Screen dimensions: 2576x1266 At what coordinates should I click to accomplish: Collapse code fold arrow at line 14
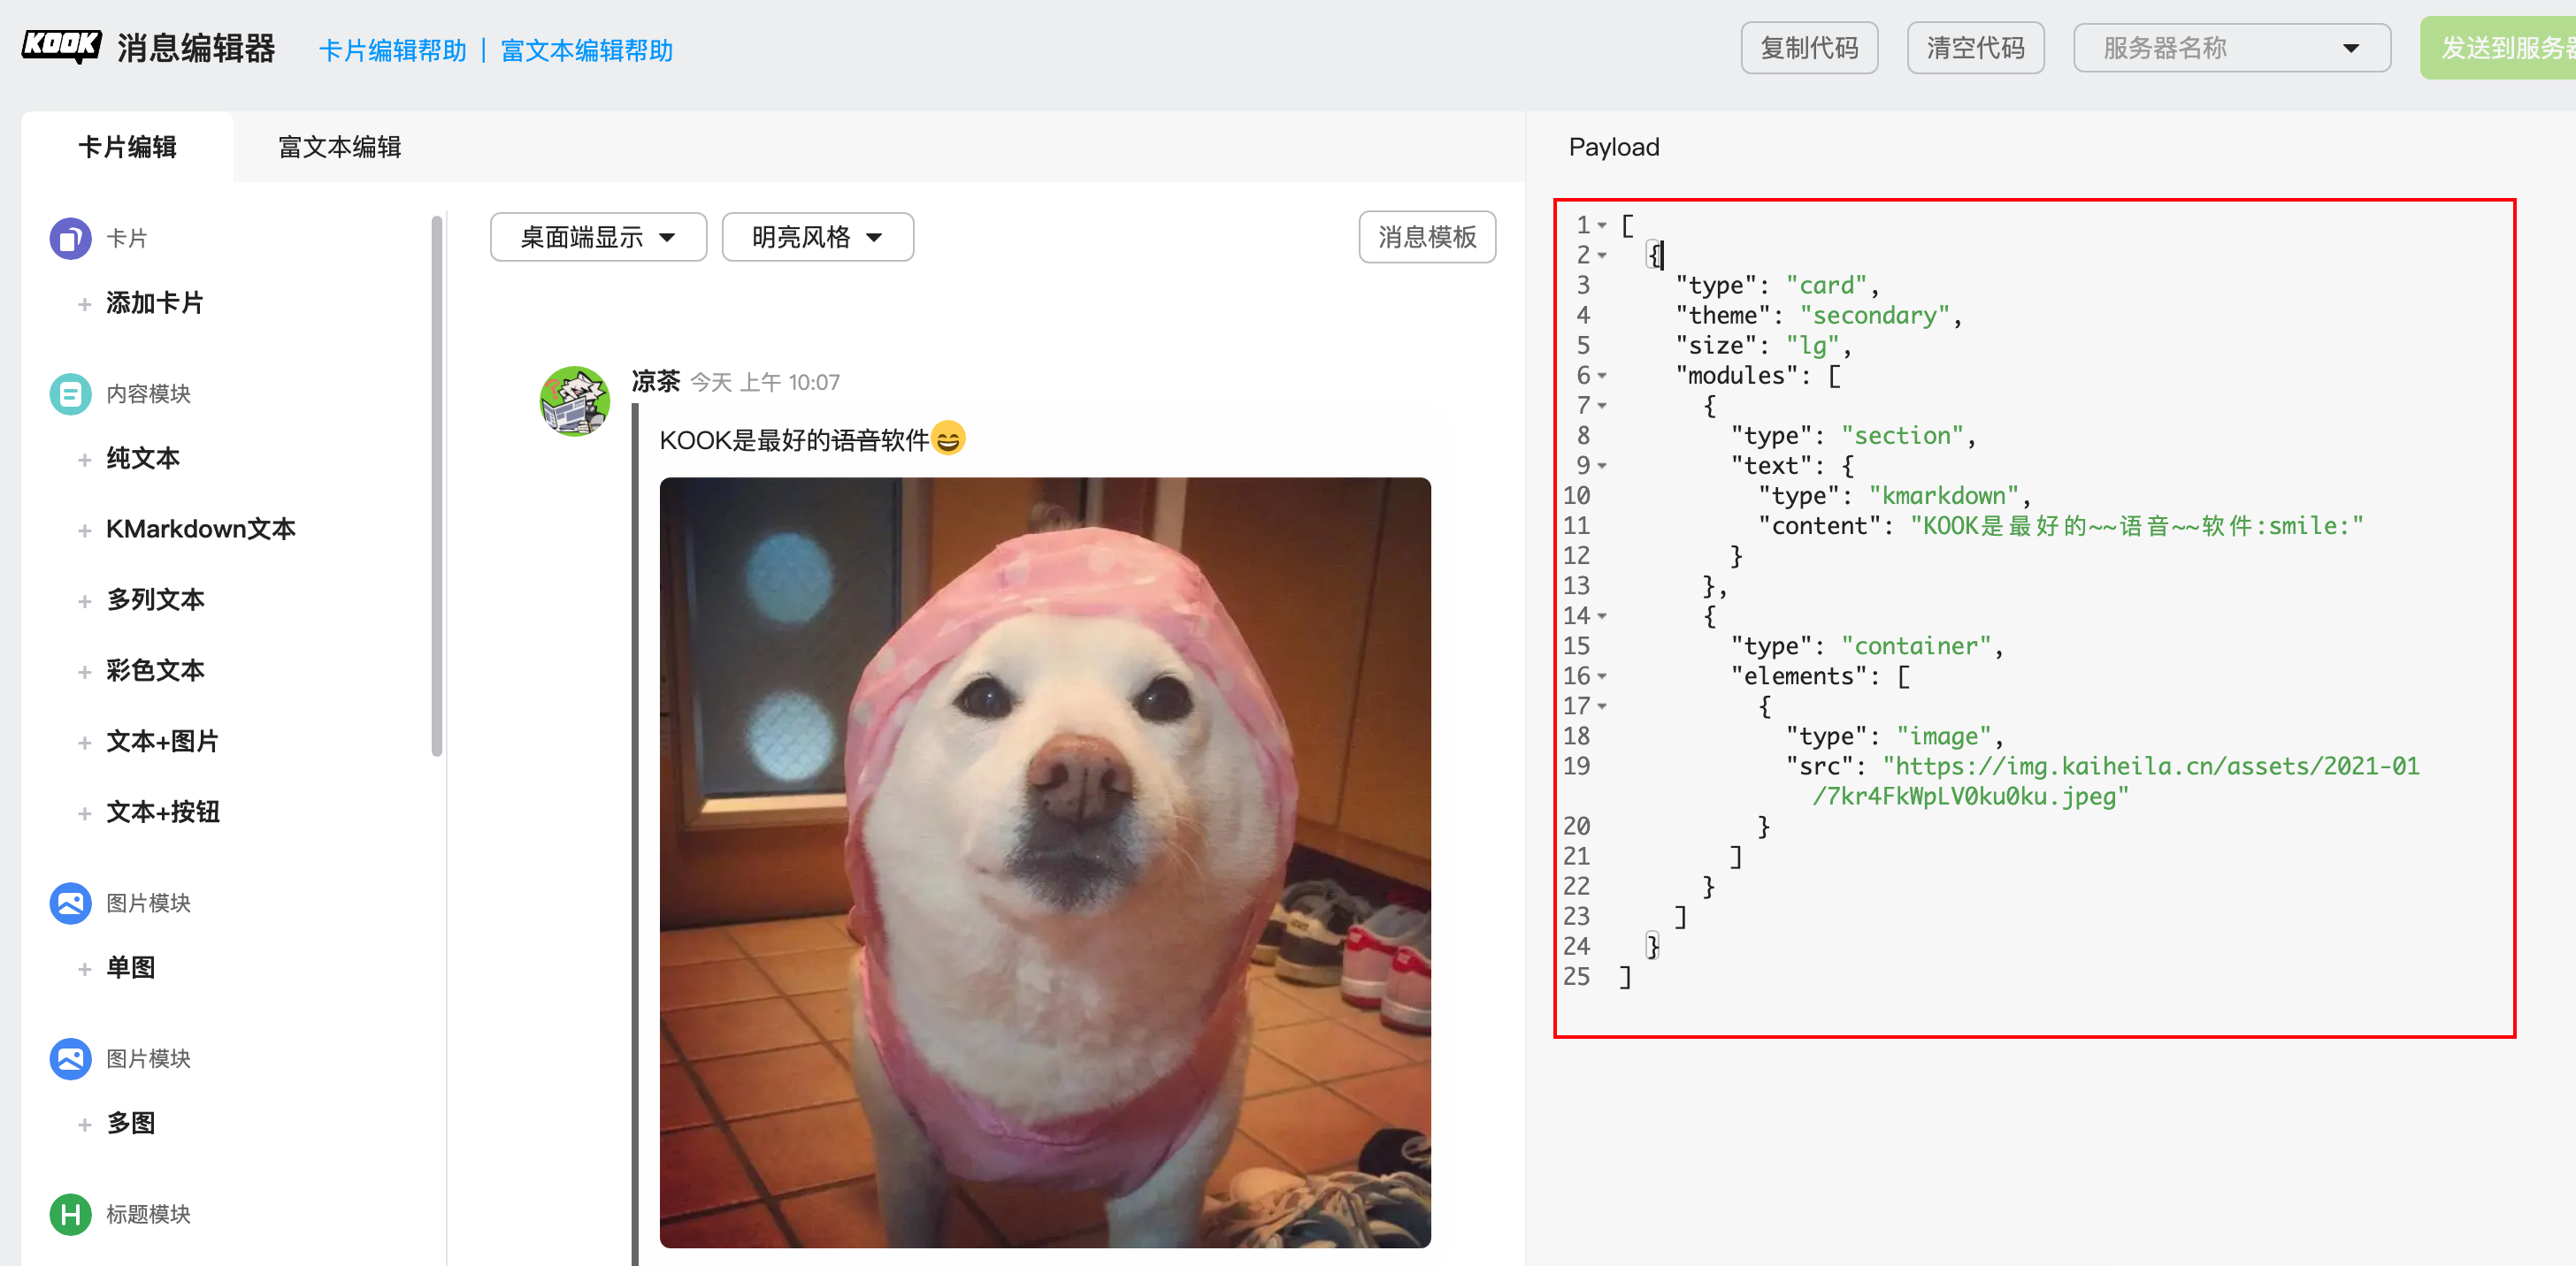pyautogui.click(x=1602, y=616)
